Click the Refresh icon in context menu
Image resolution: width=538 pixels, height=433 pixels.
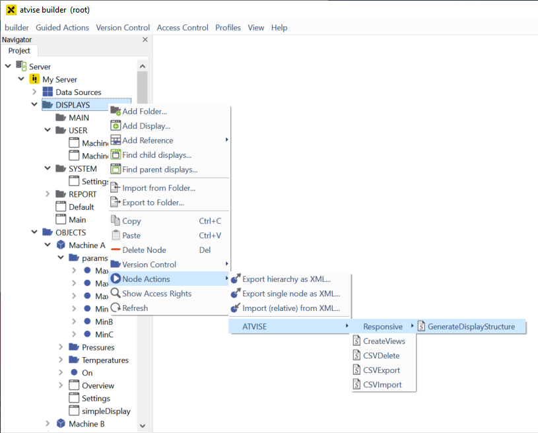click(x=116, y=308)
